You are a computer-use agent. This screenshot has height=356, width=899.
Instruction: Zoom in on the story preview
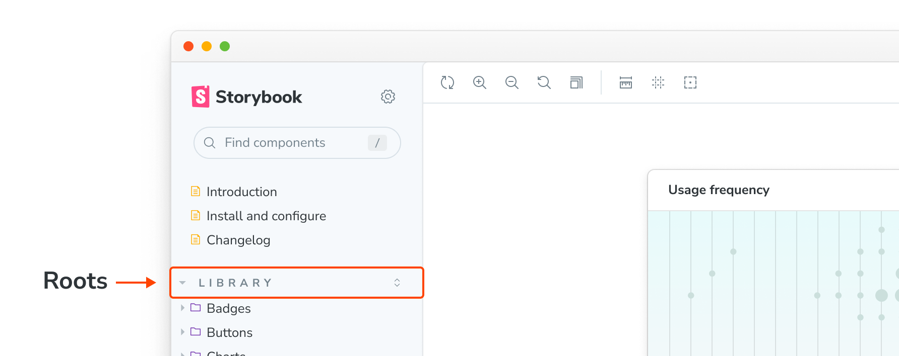480,82
